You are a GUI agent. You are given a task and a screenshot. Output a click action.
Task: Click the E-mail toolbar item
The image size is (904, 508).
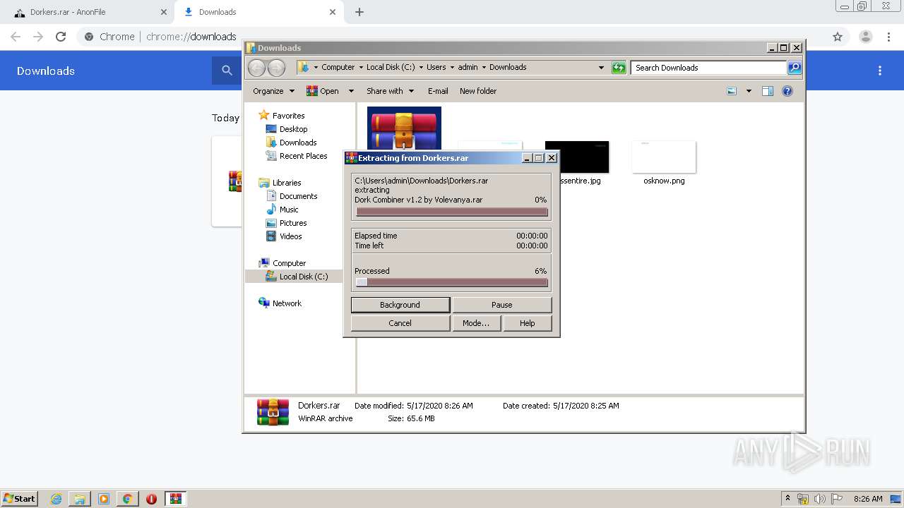[438, 91]
